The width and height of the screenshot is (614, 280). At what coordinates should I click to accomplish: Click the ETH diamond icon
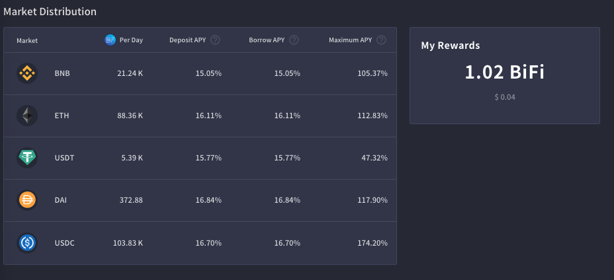27,116
